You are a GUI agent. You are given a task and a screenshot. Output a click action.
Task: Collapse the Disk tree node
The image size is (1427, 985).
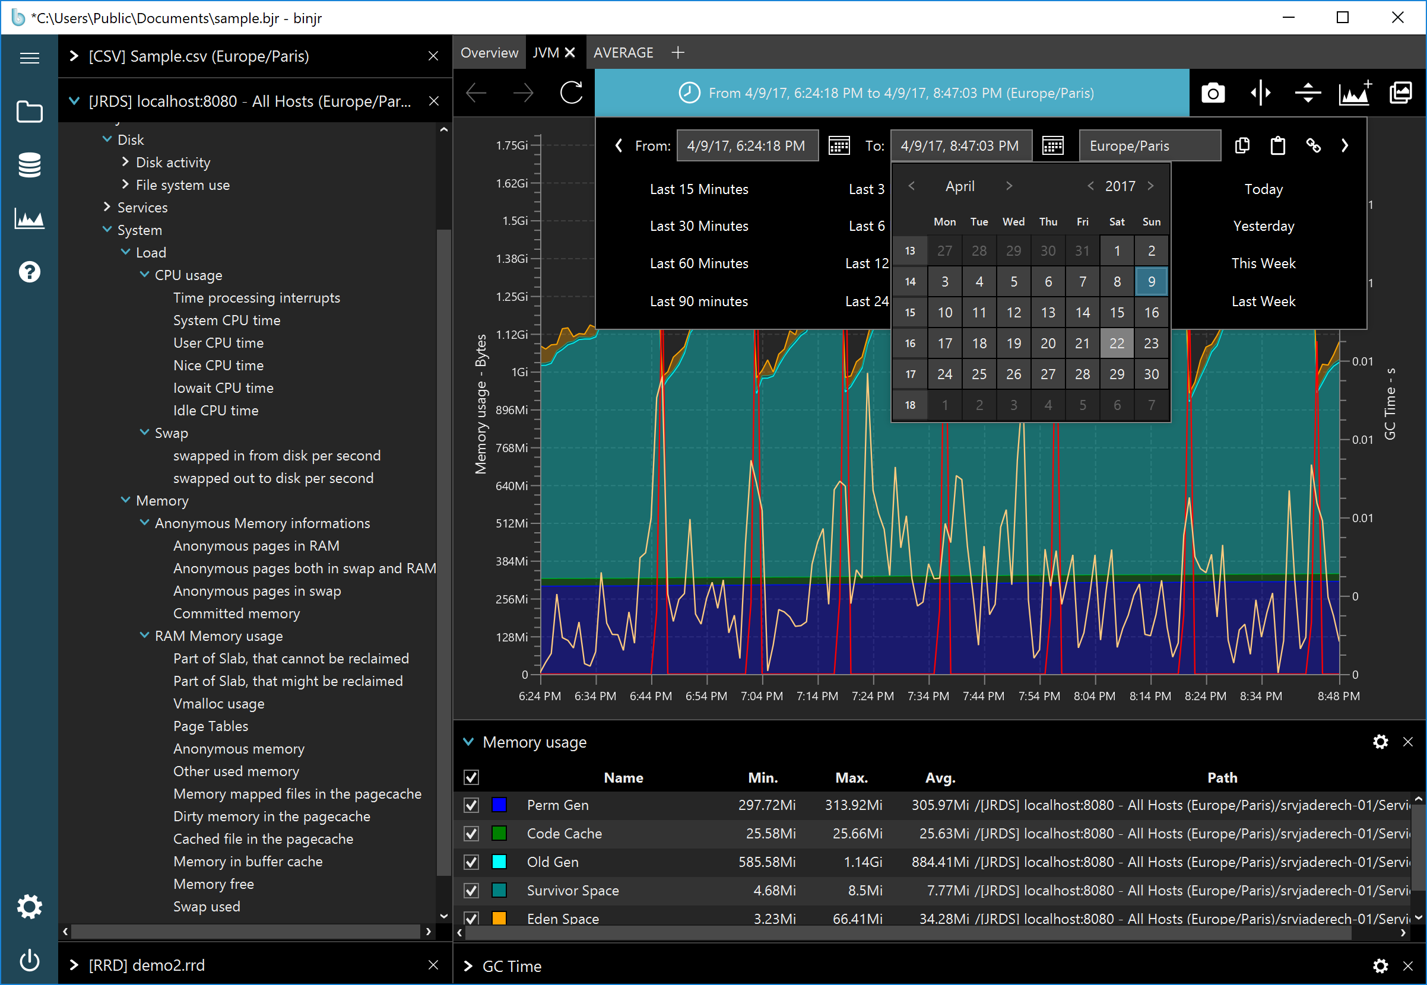pos(107,139)
